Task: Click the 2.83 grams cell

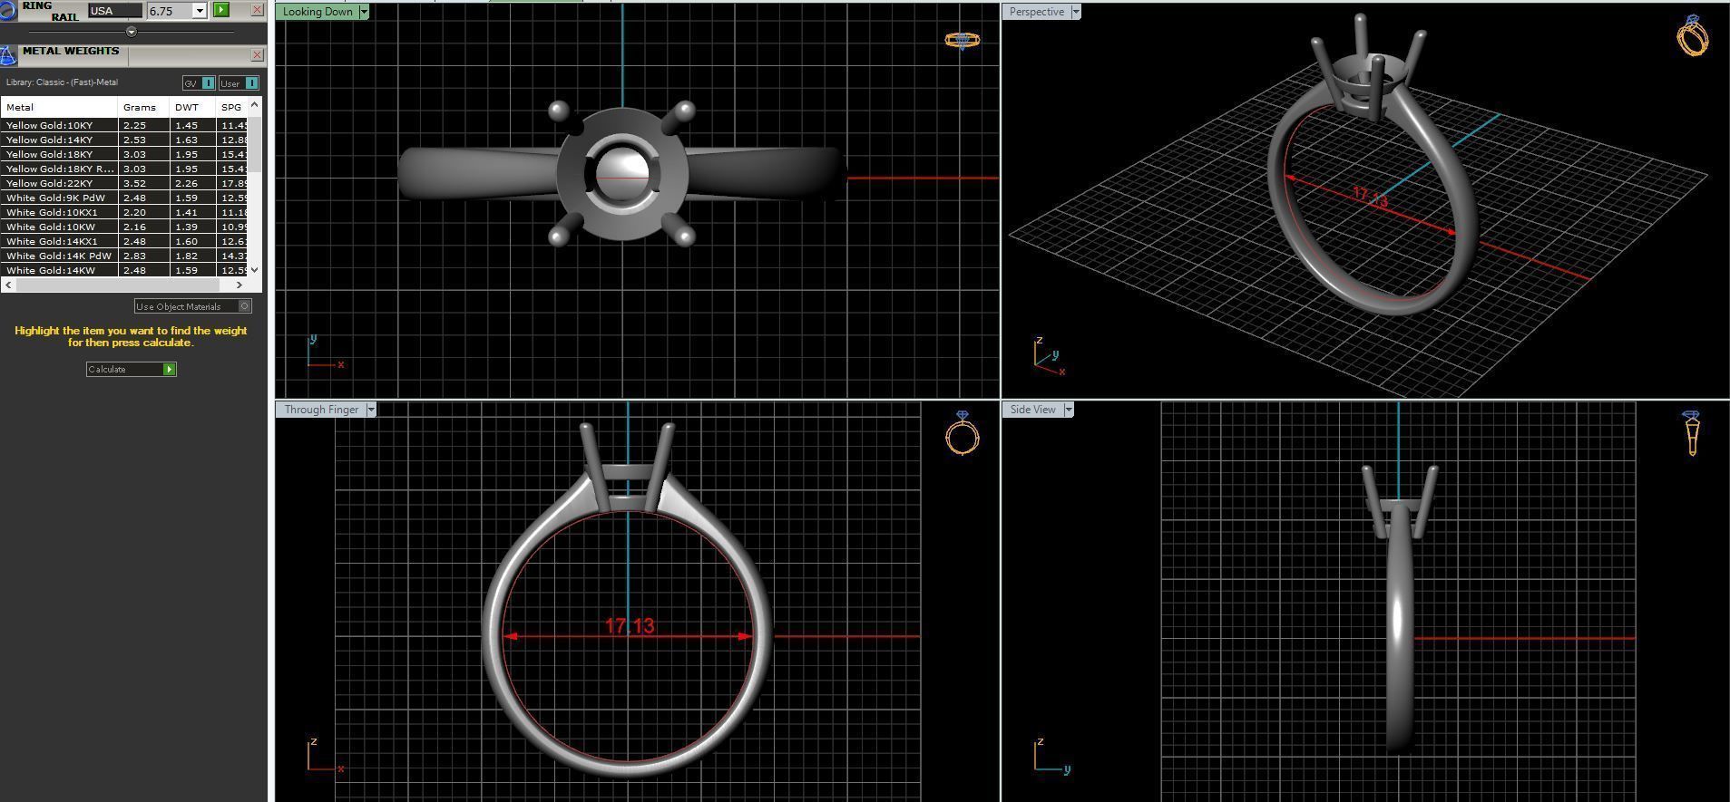Action: tap(143, 256)
